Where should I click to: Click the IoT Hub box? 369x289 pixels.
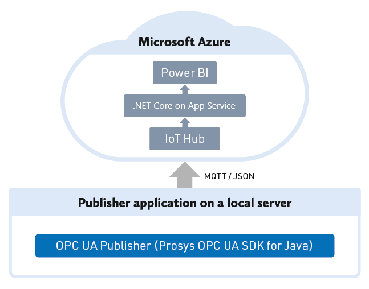click(x=185, y=139)
